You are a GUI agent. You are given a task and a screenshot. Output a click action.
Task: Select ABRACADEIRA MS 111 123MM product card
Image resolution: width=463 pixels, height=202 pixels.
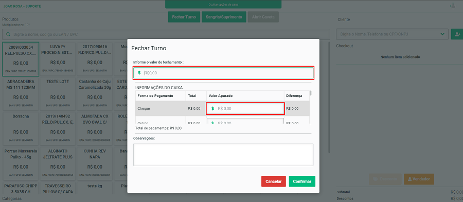[x=21, y=94]
